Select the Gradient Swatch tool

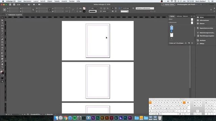point(2,53)
